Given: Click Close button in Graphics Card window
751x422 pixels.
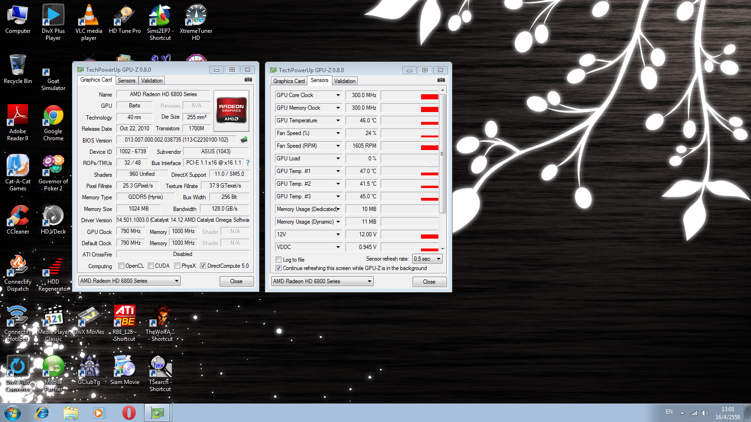Looking at the screenshot, I should tap(237, 281).
